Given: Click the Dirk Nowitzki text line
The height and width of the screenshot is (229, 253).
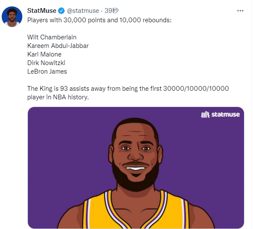Looking at the screenshot, I should tap(46, 63).
